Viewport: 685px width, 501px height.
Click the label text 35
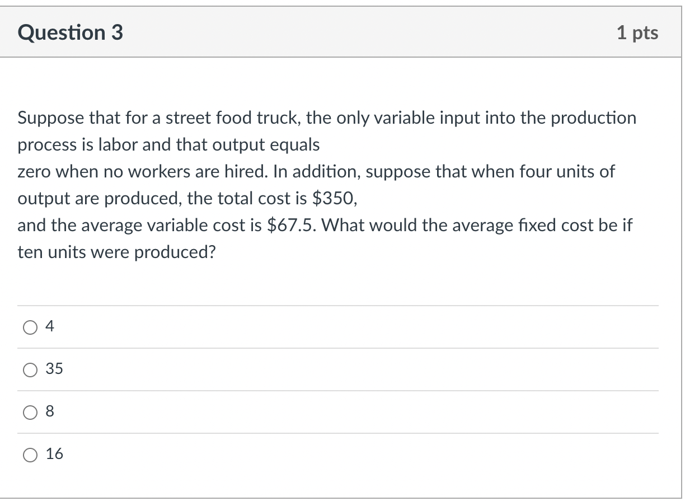click(x=54, y=369)
